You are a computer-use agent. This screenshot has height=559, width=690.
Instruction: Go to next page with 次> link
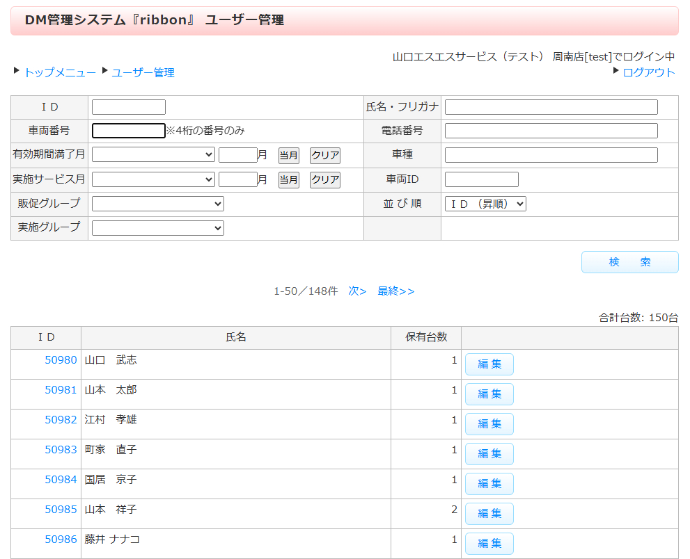click(x=357, y=291)
